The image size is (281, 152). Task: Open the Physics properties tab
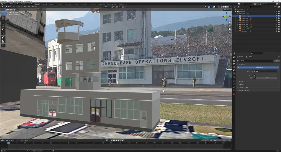[x=234, y=84]
